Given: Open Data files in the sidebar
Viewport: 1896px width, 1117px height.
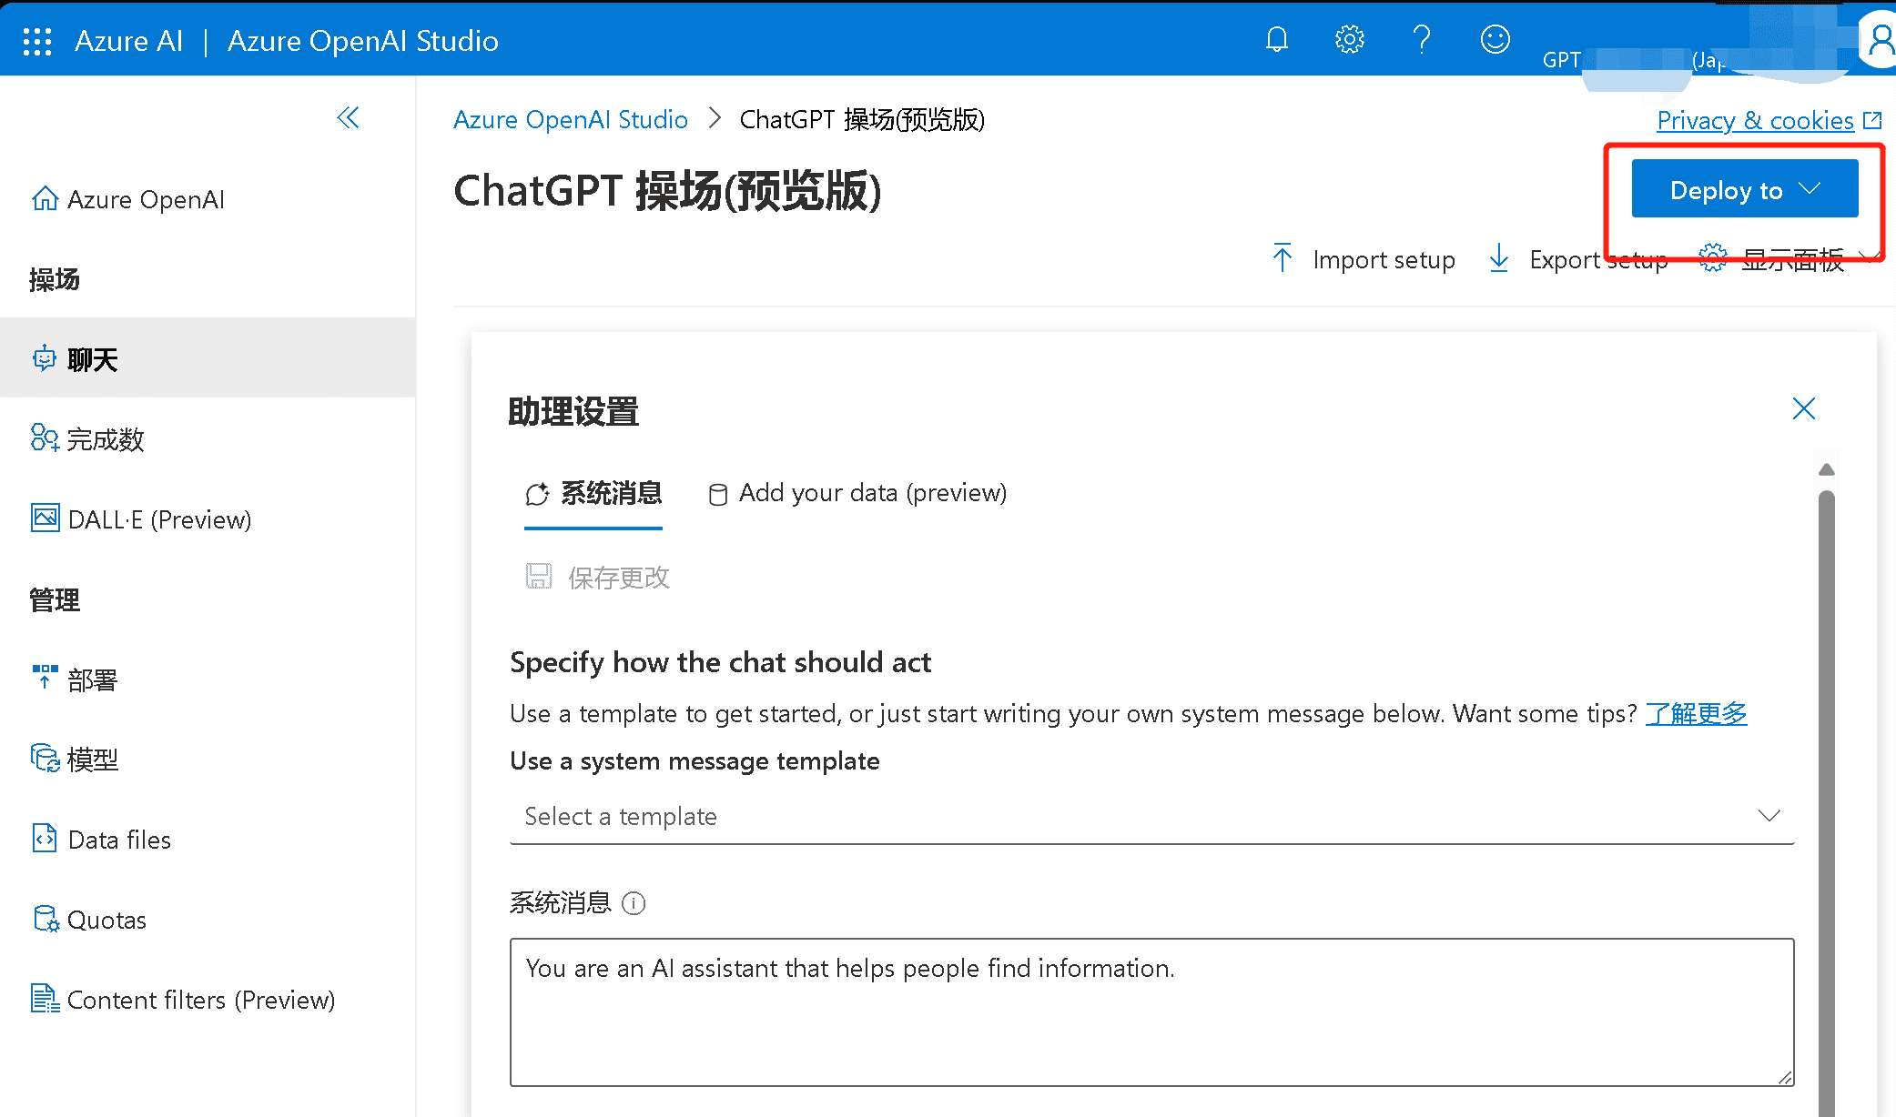Looking at the screenshot, I should coord(118,839).
